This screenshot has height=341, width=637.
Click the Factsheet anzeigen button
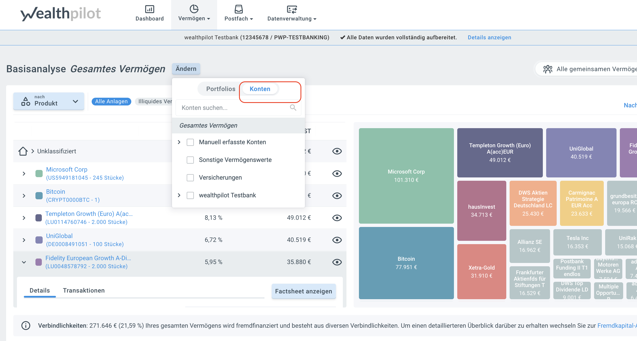[x=304, y=291]
